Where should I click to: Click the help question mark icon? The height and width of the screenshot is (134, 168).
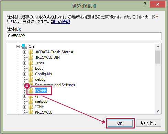[145, 4]
